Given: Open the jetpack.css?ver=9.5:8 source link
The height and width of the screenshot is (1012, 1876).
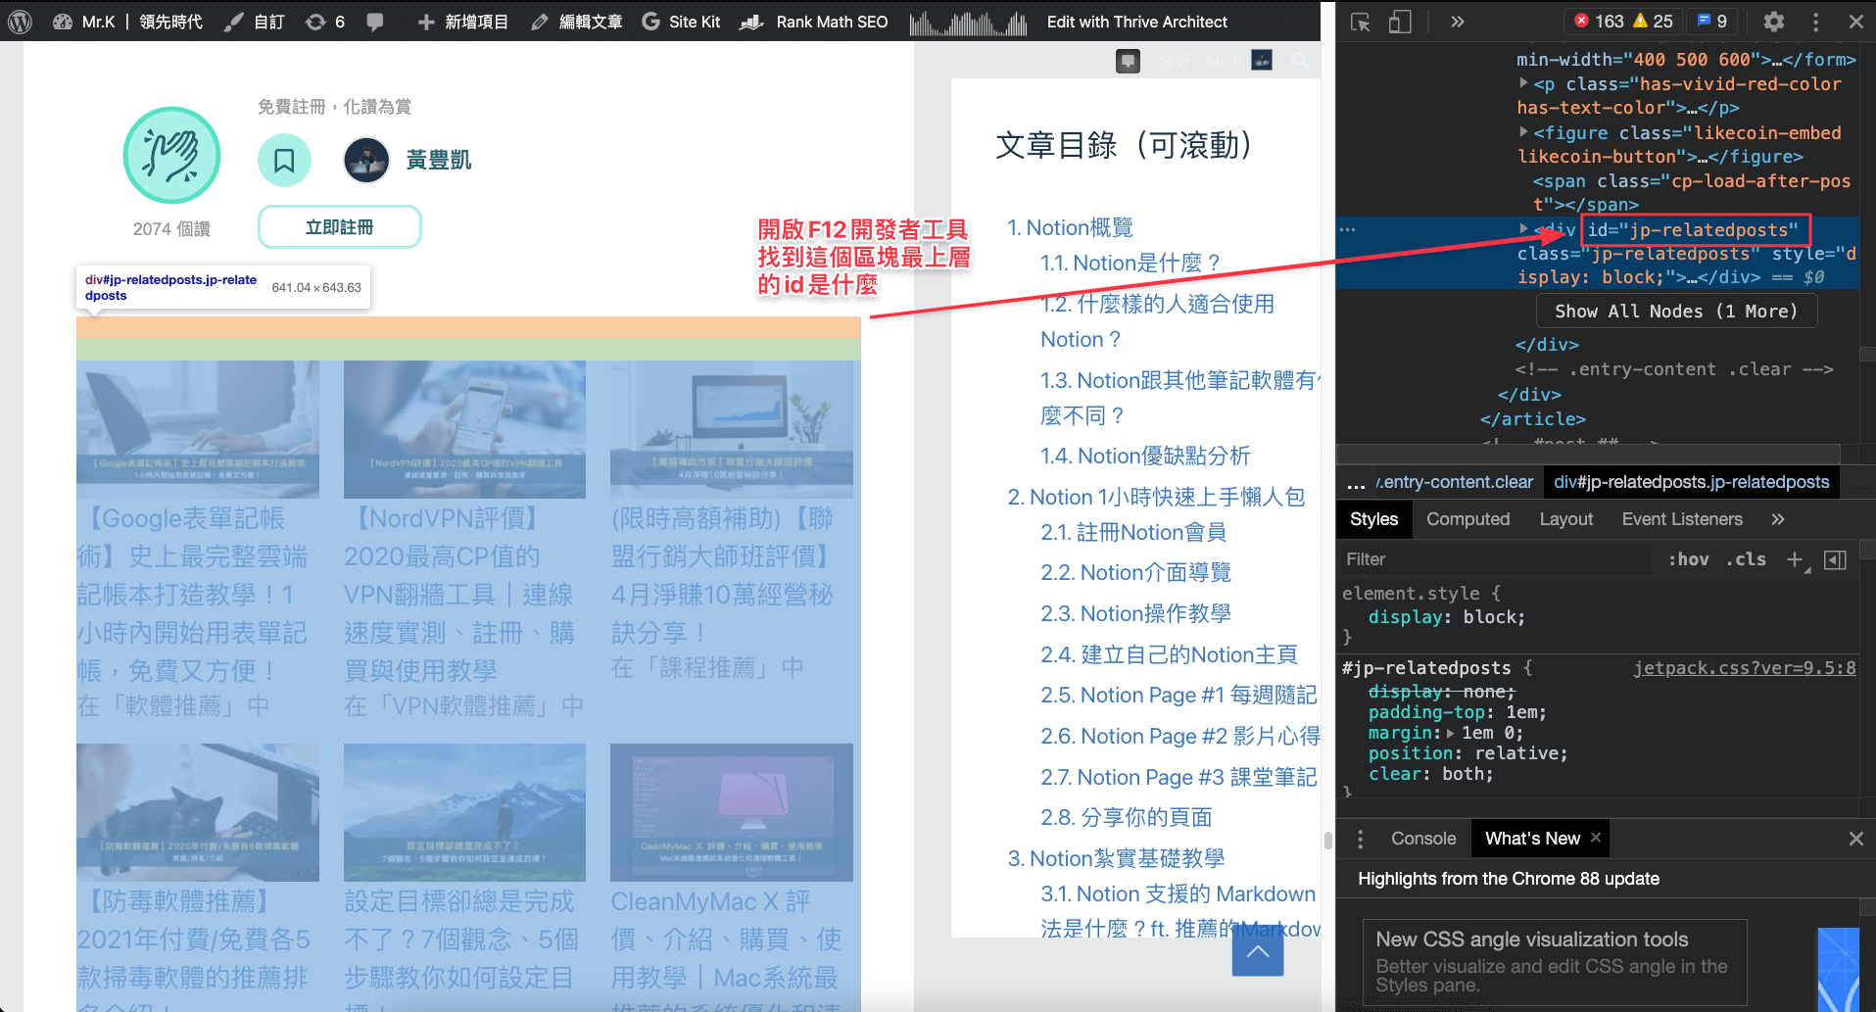Looking at the screenshot, I should 1744,668.
